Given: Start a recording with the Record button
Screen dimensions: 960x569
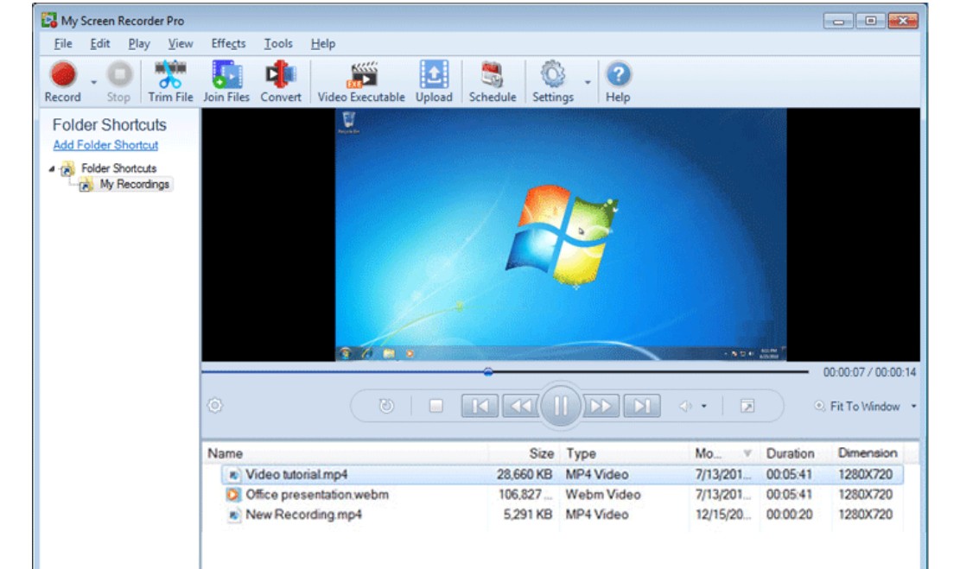Looking at the screenshot, I should [62, 82].
